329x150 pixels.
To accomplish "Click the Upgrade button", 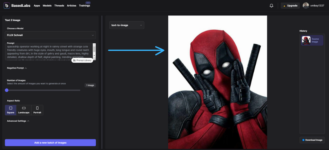I will click(x=290, y=6).
